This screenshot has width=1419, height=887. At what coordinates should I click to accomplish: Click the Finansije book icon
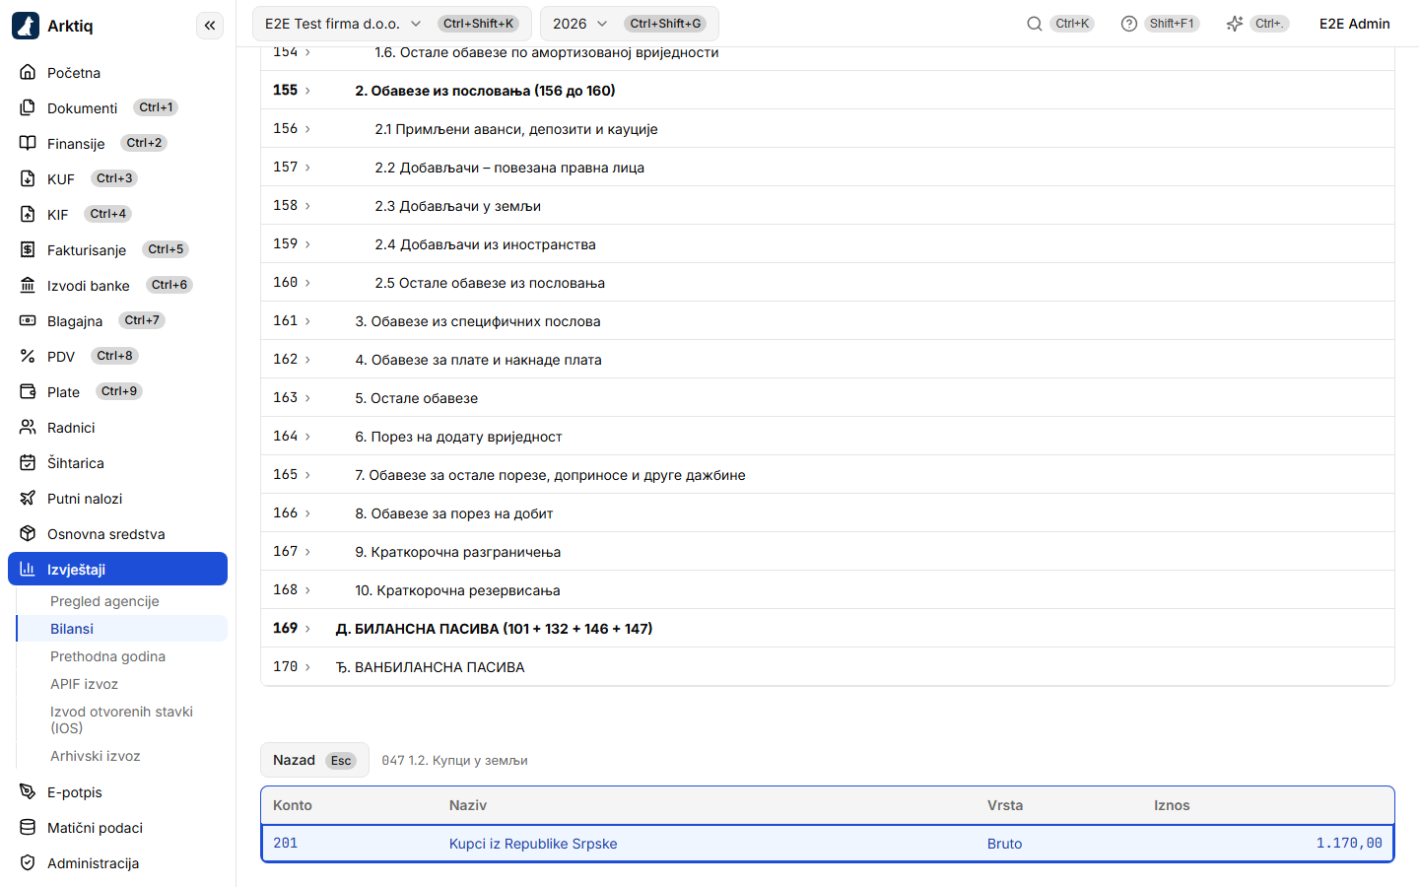point(28,144)
